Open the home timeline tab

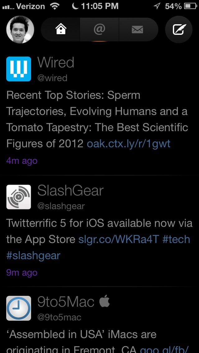[60, 30]
